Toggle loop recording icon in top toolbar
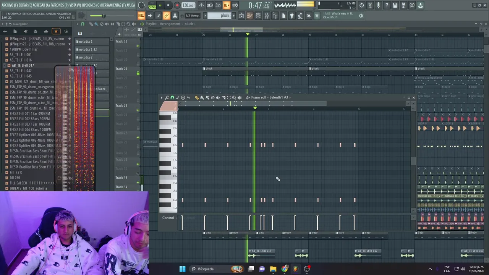This screenshot has width=489, height=275. (235, 5)
